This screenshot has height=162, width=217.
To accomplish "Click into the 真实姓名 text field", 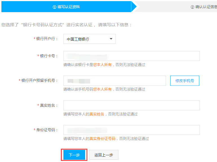I will coord(131,105).
